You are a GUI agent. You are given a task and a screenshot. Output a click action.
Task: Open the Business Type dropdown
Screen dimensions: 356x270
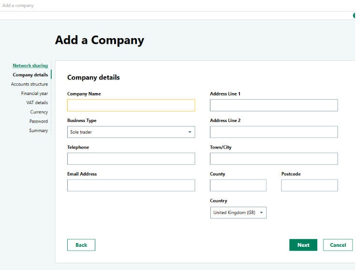(x=131, y=132)
